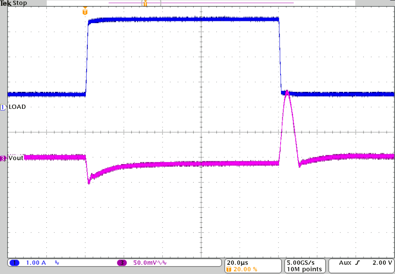The width and height of the screenshot is (395, 274).
Task: Click the Tek logo
Action: (6, 3)
